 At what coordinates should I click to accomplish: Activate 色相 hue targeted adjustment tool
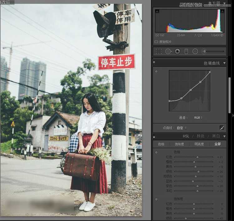156,152
